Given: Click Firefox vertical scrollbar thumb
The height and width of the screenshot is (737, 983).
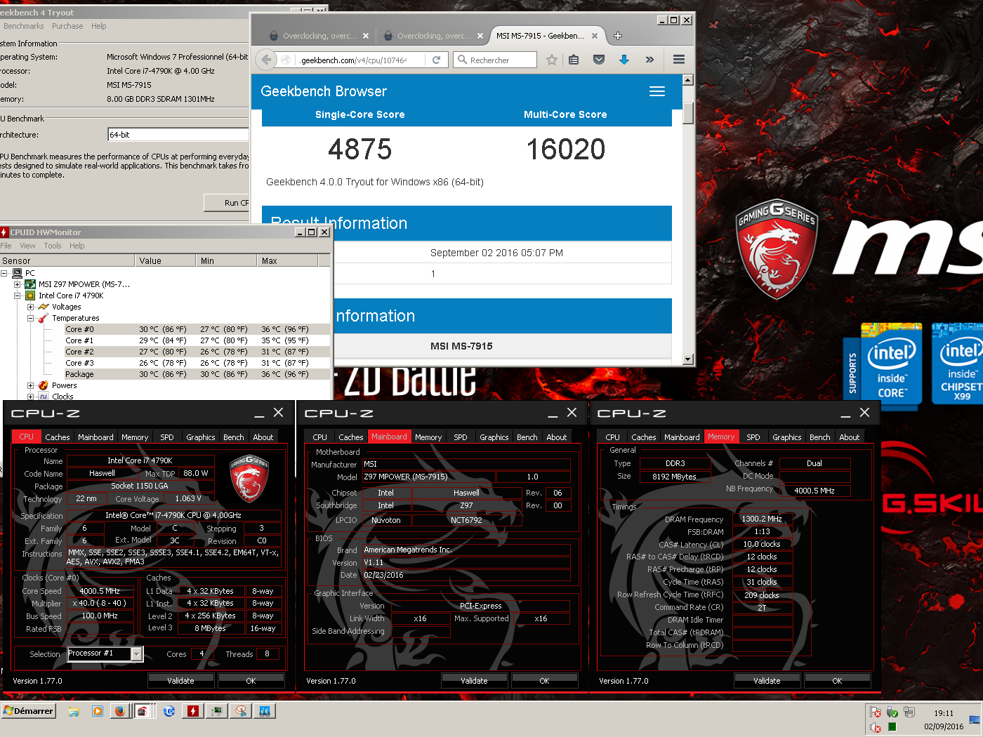Looking at the screenshot, I should pyautogui.click(x=688, y=113).
